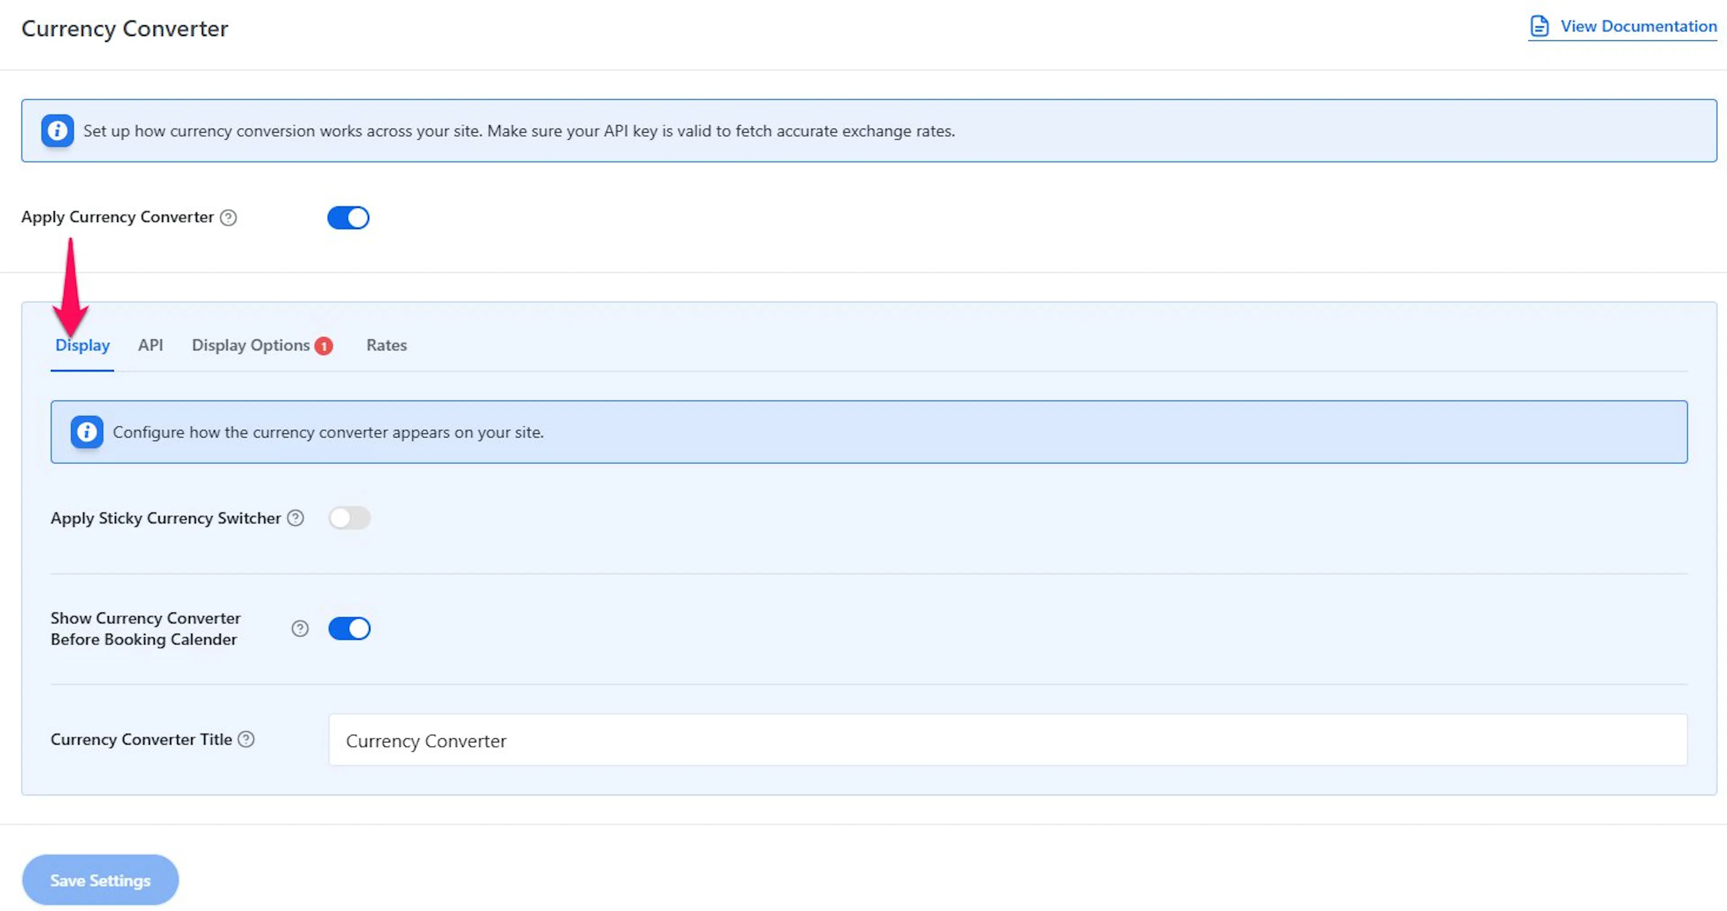Click the red notification badge on Display Options

324,346
